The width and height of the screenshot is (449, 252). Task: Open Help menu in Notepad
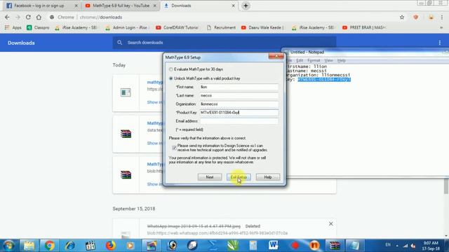click(342, 61)
